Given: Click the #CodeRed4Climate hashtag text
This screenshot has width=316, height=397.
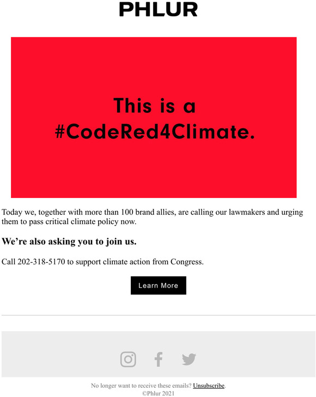Looking at the screenshot, I should (x=155, y=132).
